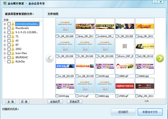
Task: Click the 恢复选中文件 button
Action: click(150, 112)
